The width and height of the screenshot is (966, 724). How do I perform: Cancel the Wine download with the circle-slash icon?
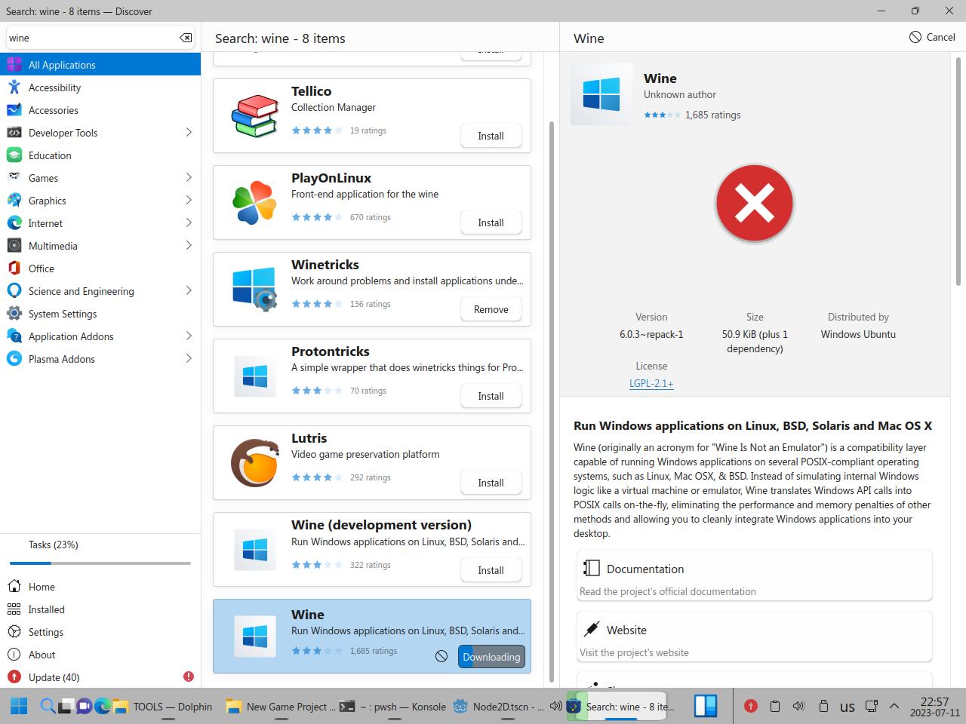point(441,656)
